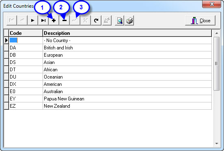Click the post edit checkmark icon

tap(75, 21)
